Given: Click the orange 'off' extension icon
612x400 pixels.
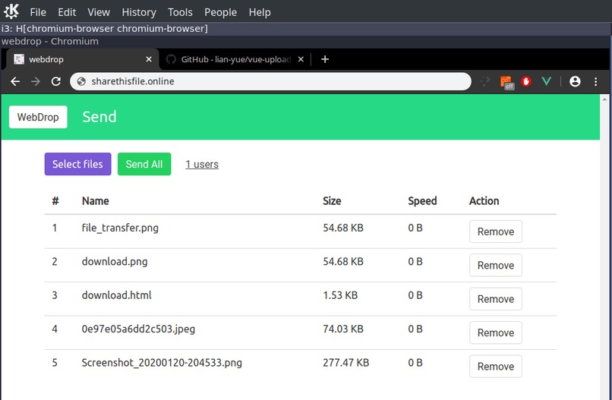Looking at the screenshot, I should coord(506,82).
